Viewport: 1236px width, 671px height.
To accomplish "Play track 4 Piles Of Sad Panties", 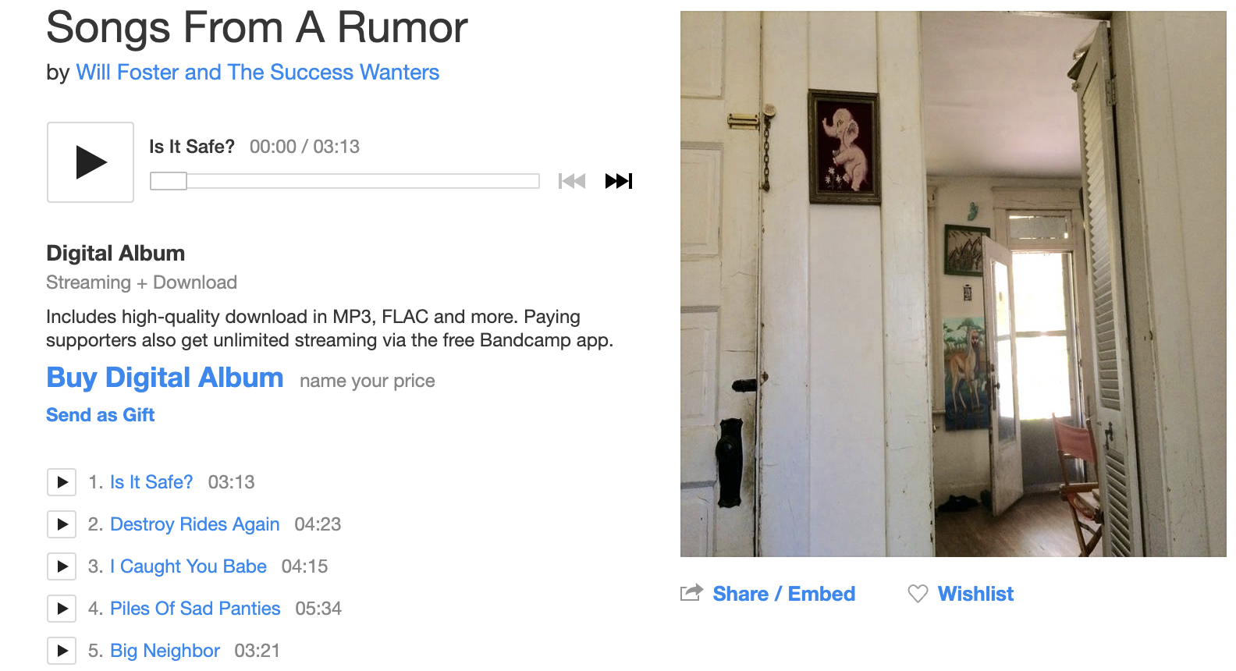I will [62, 609].
